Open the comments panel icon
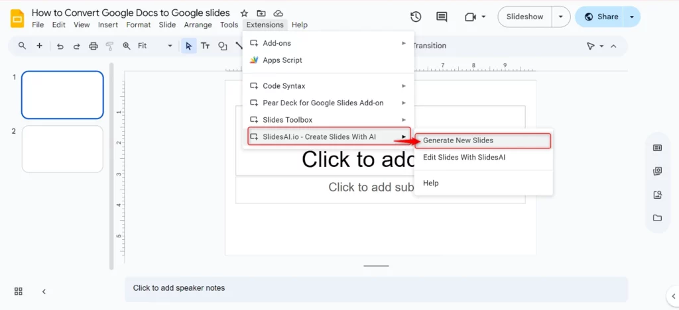This screenshot has width=679, height=310. click(x=442, y=17)
